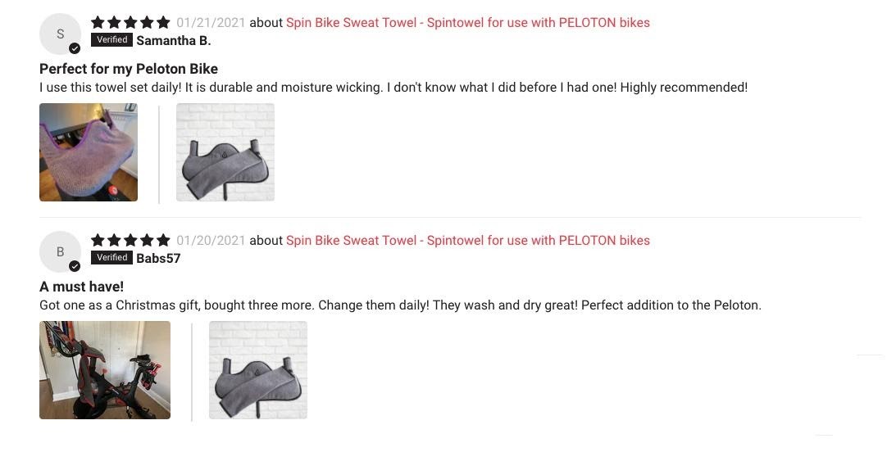Open Samantha's purple towel photo

(89, 152)
